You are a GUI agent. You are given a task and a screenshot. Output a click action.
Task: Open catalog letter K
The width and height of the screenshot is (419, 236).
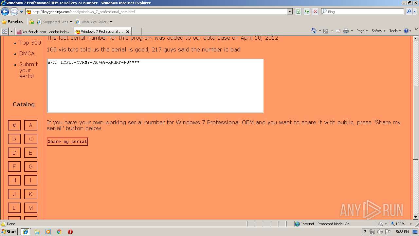coord(31,194)
